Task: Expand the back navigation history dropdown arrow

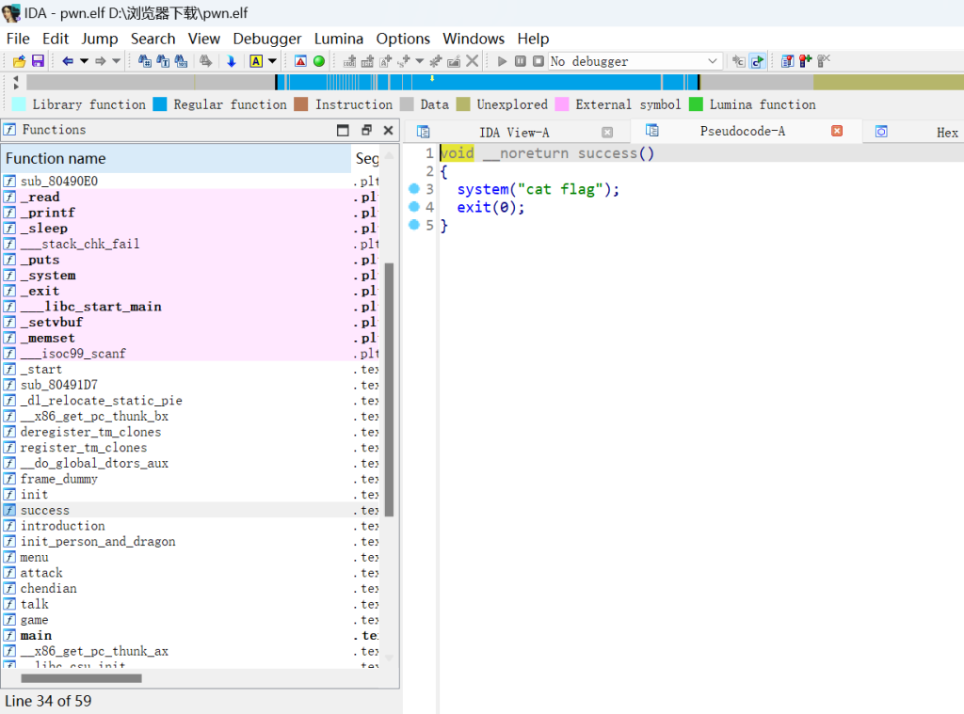Action: tap(84, 61)
